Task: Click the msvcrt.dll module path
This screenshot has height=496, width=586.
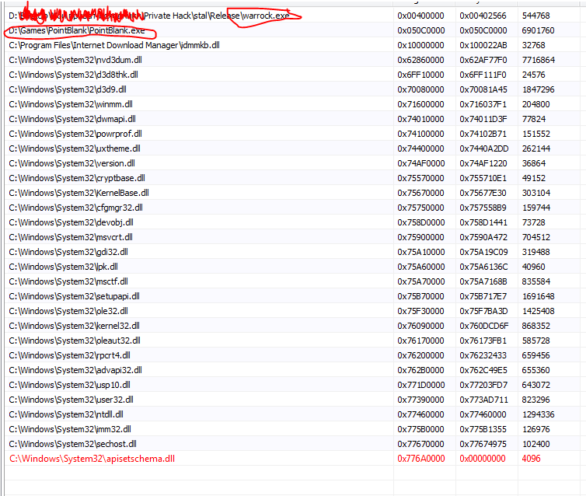Action: coord(71,237)
